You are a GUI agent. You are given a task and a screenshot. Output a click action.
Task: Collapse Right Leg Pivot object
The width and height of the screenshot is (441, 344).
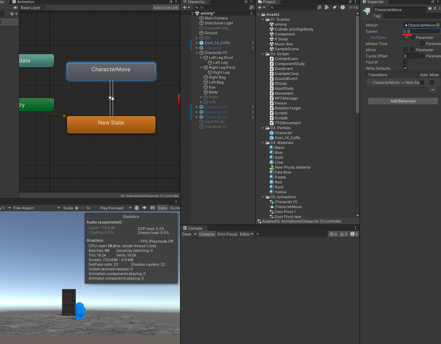(201, 68)
